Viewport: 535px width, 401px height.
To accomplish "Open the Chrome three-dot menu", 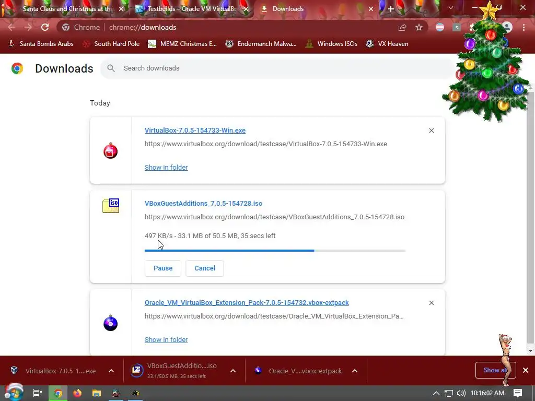I will tap(524, 27).
